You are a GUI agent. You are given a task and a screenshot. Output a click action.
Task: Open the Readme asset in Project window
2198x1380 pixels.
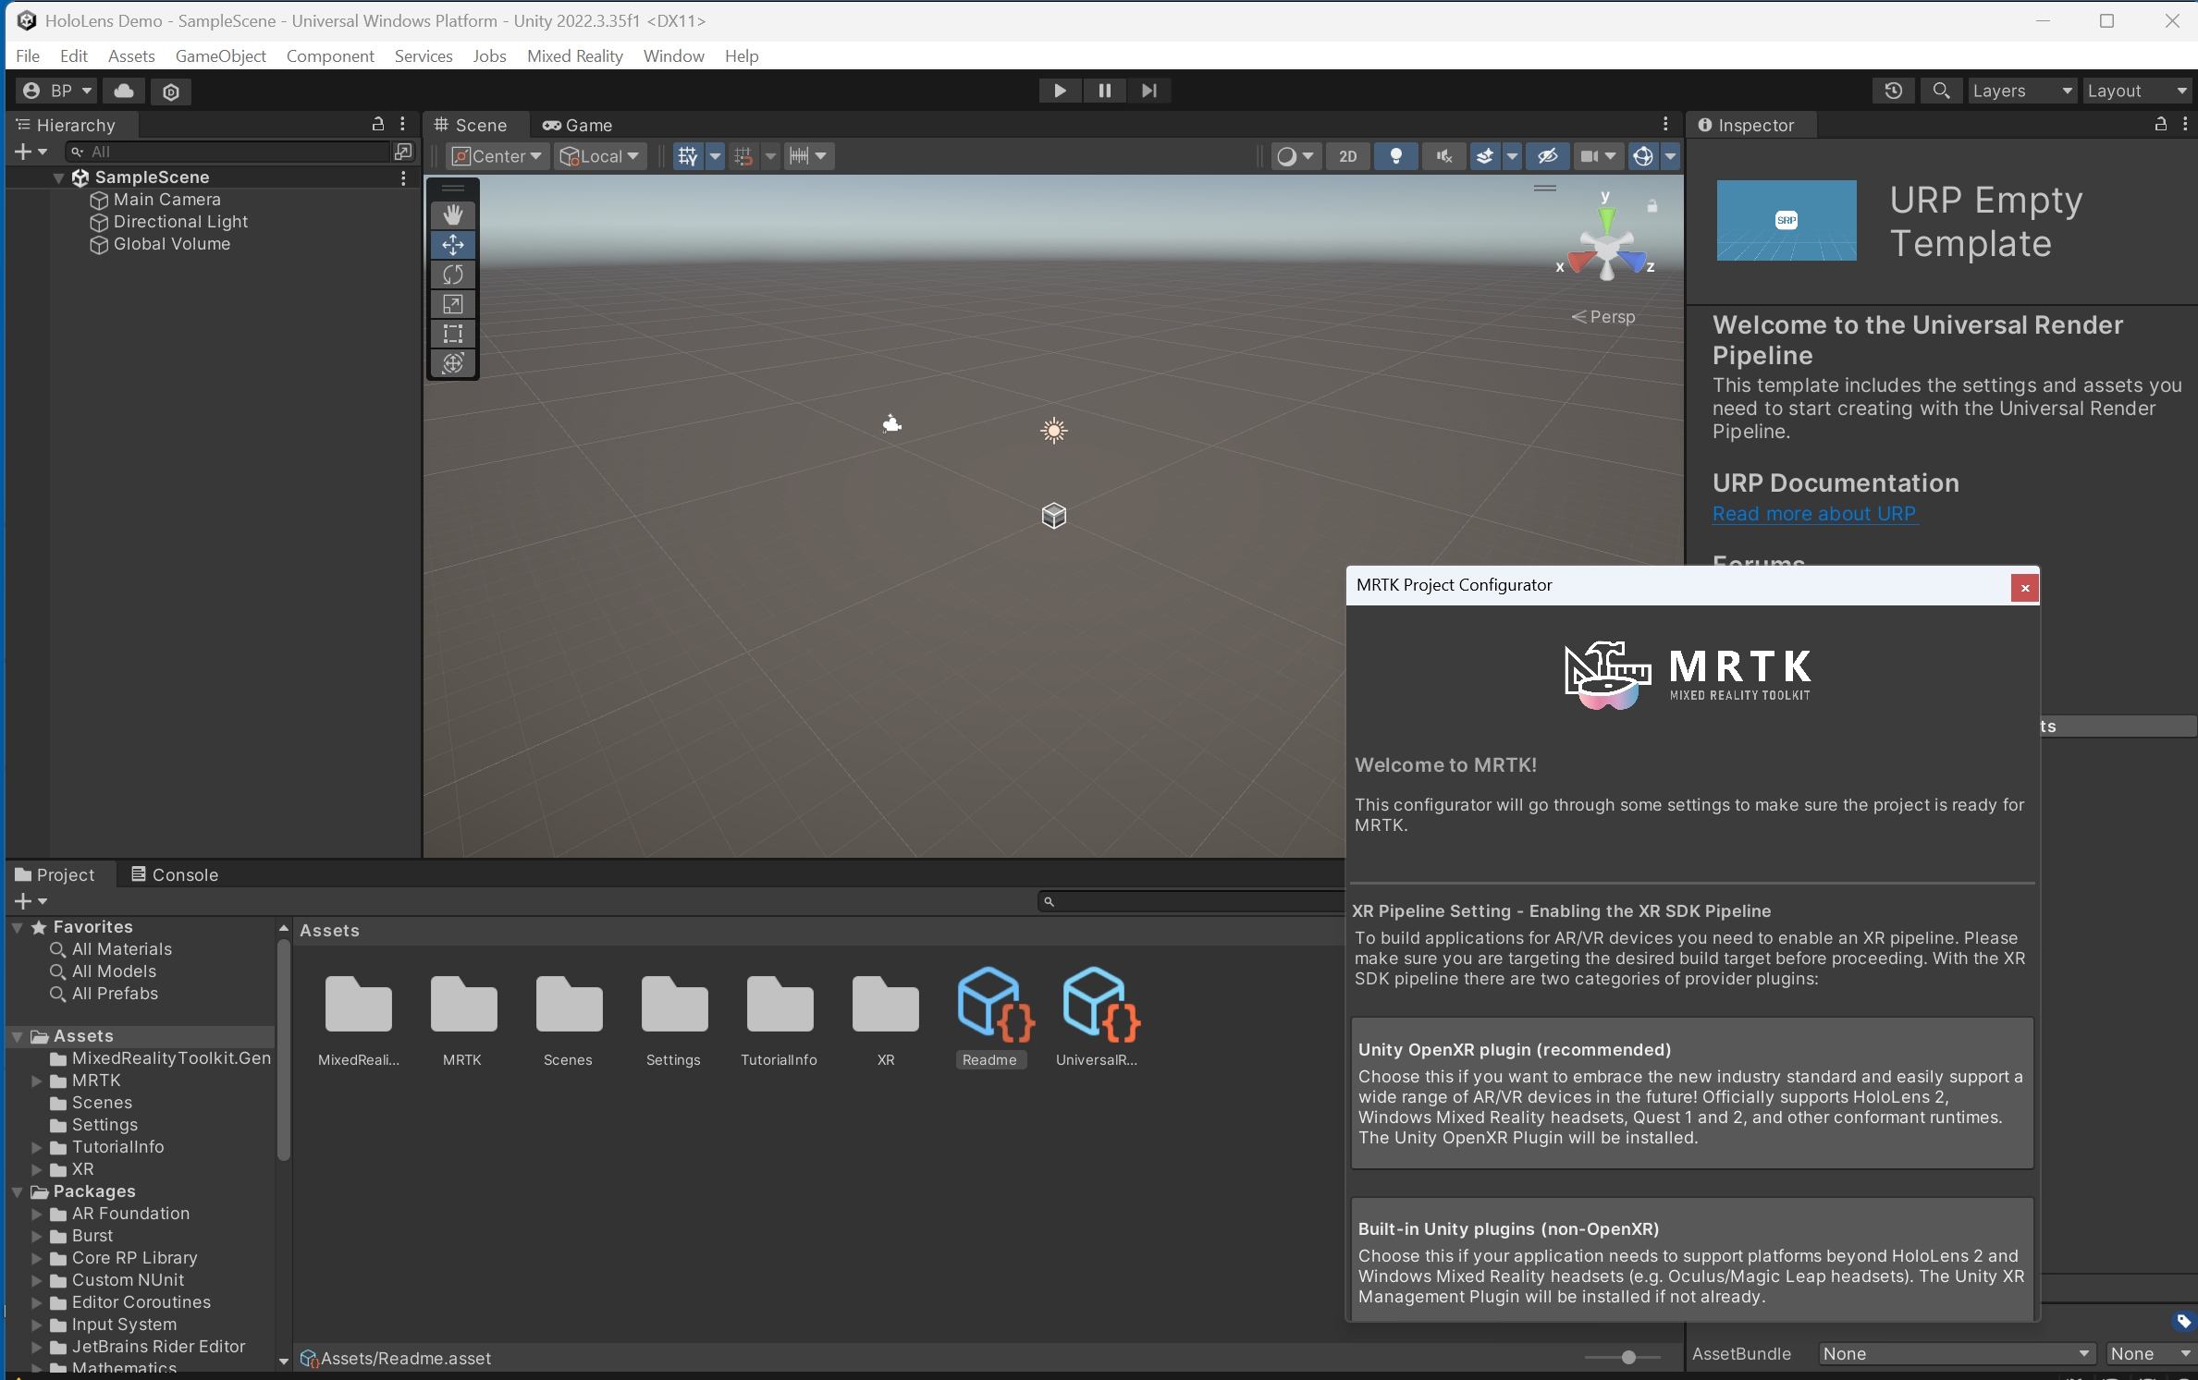click(991, 1008)
